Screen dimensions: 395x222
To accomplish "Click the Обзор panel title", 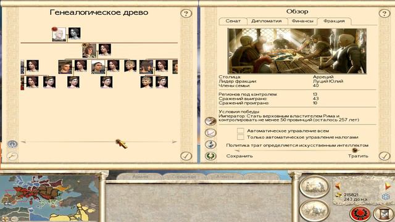I will 297,12.
